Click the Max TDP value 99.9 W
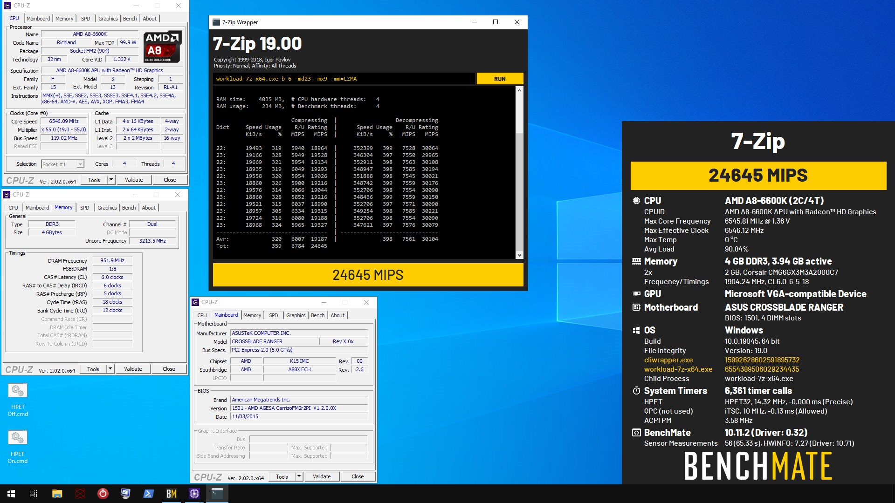The image size is (895, 503). click(128, 42)
